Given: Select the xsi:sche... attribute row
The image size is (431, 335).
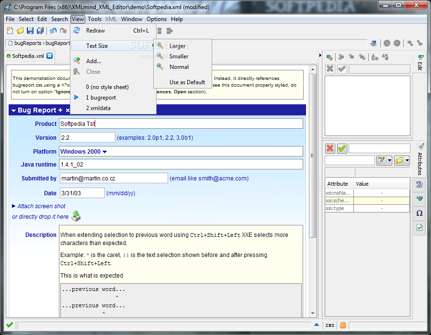Looking at the screenshot, I should click(x=367, y=201).
